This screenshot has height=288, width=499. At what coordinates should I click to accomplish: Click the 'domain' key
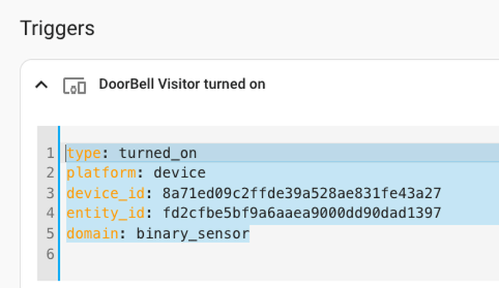(x=92, y=234)
